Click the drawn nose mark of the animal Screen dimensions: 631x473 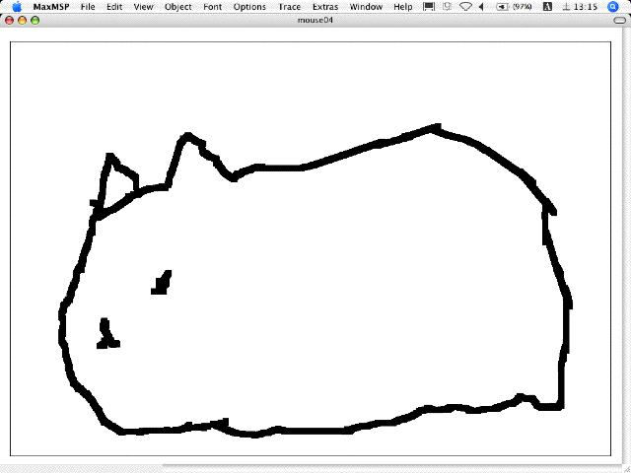point(107,333)
